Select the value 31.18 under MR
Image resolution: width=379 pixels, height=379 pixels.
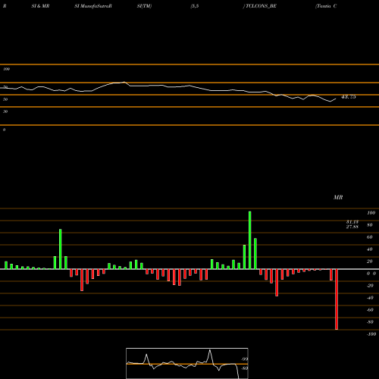tap(352, 222)
